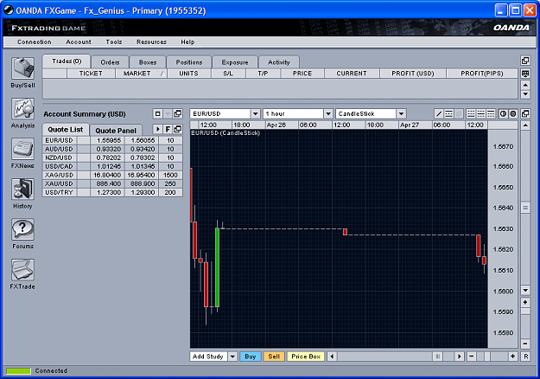540x379 pixels.
Task: Detach the Trades table panel window
Action: point(525,61)
